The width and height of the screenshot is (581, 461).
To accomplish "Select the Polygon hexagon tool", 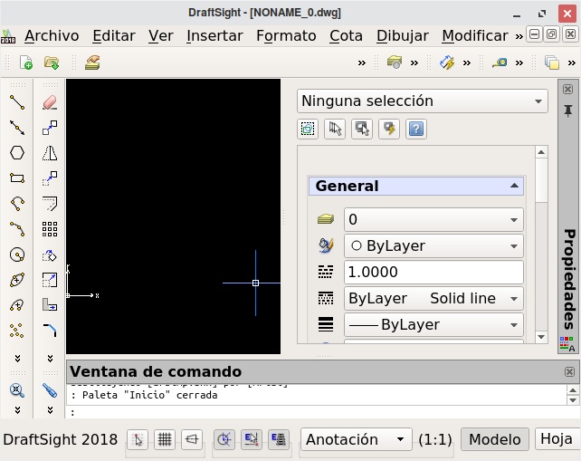I will pyautogui.click(x=17, y=153).
